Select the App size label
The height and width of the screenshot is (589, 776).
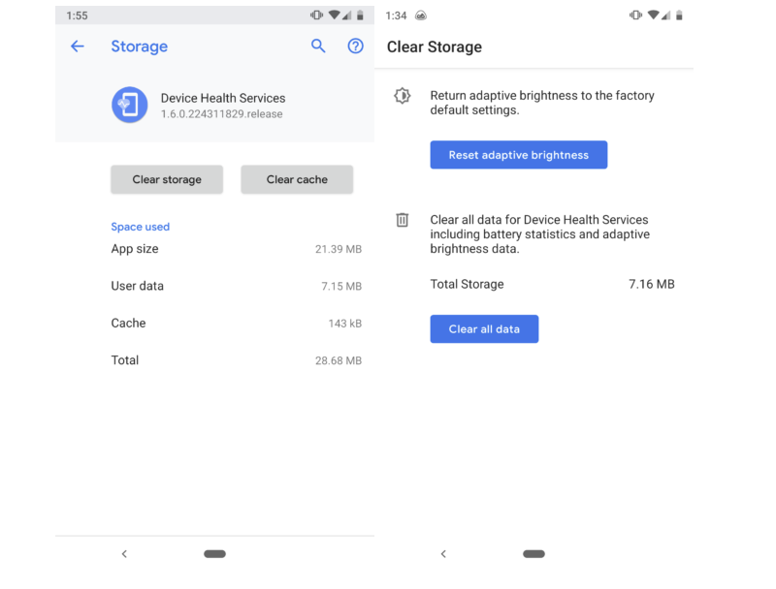coord(135,249)
